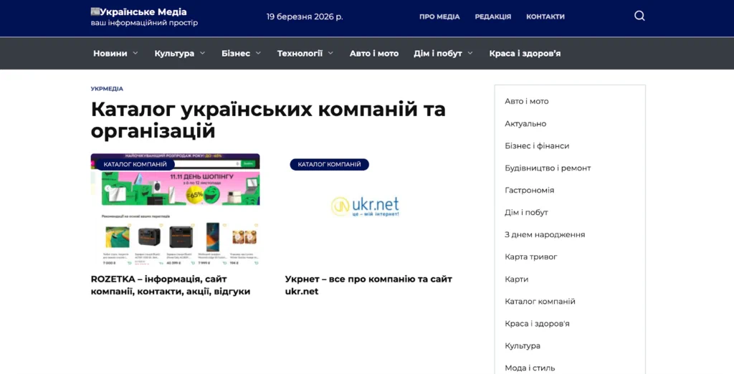This screenshot has width=734, height=374.
Task: Select Карта тривог in sidebar categories
Action: click(x=530, y=256)
